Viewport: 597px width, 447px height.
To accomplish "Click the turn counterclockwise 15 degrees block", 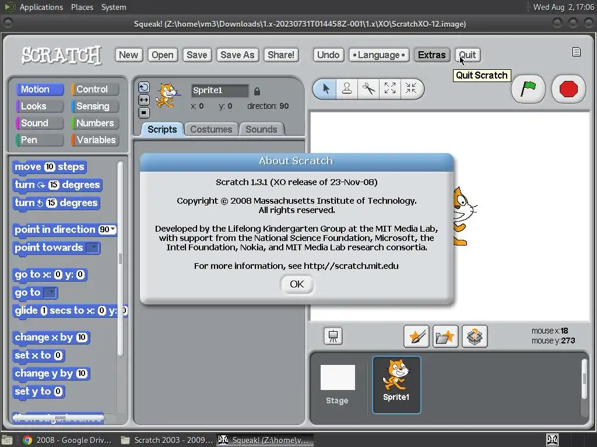I will (x=57, y=203).
